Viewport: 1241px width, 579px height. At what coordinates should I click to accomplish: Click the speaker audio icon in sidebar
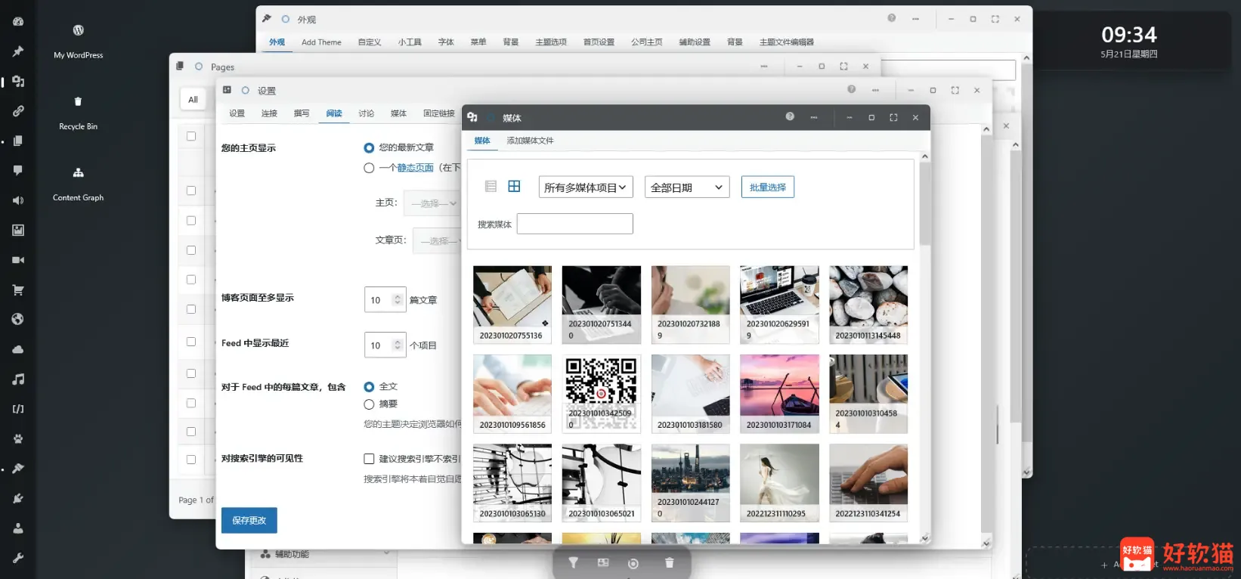point(18,200)
